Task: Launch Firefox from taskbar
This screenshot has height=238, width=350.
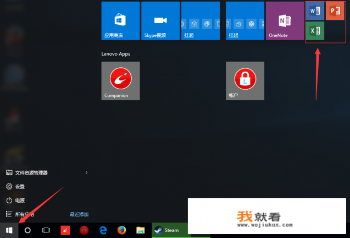Action: pyautogui.click(x=121, y=230)
